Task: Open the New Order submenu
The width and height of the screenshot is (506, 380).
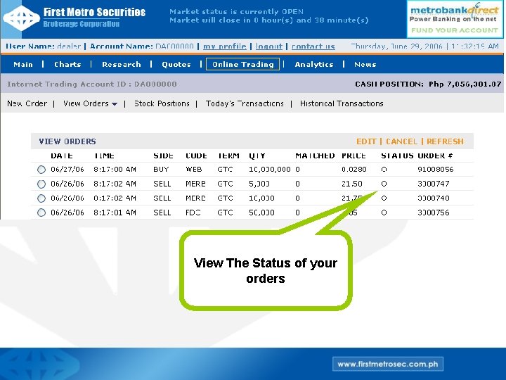Action: click(x=27, y=103)
